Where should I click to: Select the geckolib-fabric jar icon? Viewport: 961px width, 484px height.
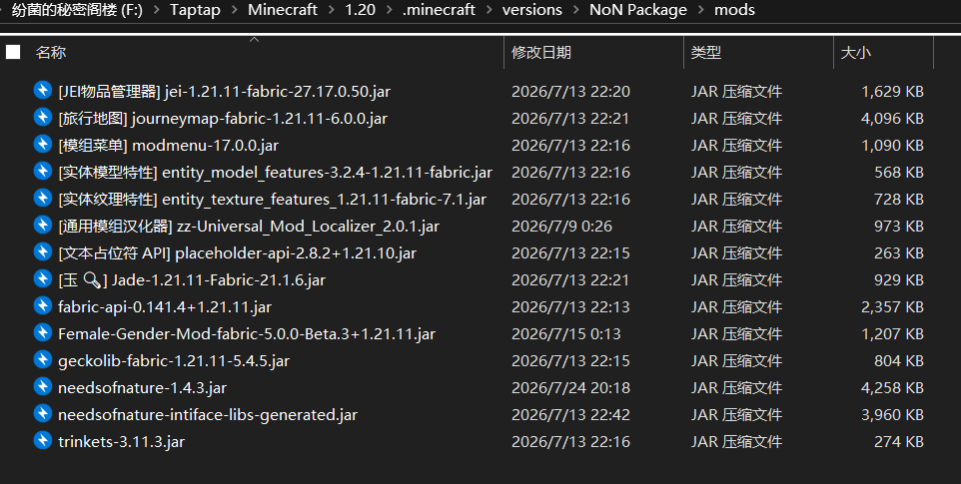(x=42, y=360)
